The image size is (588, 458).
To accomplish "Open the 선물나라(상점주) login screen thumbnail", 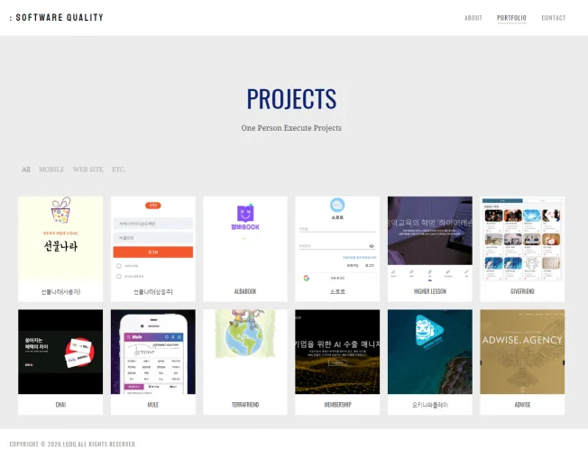I will (152, 239).
